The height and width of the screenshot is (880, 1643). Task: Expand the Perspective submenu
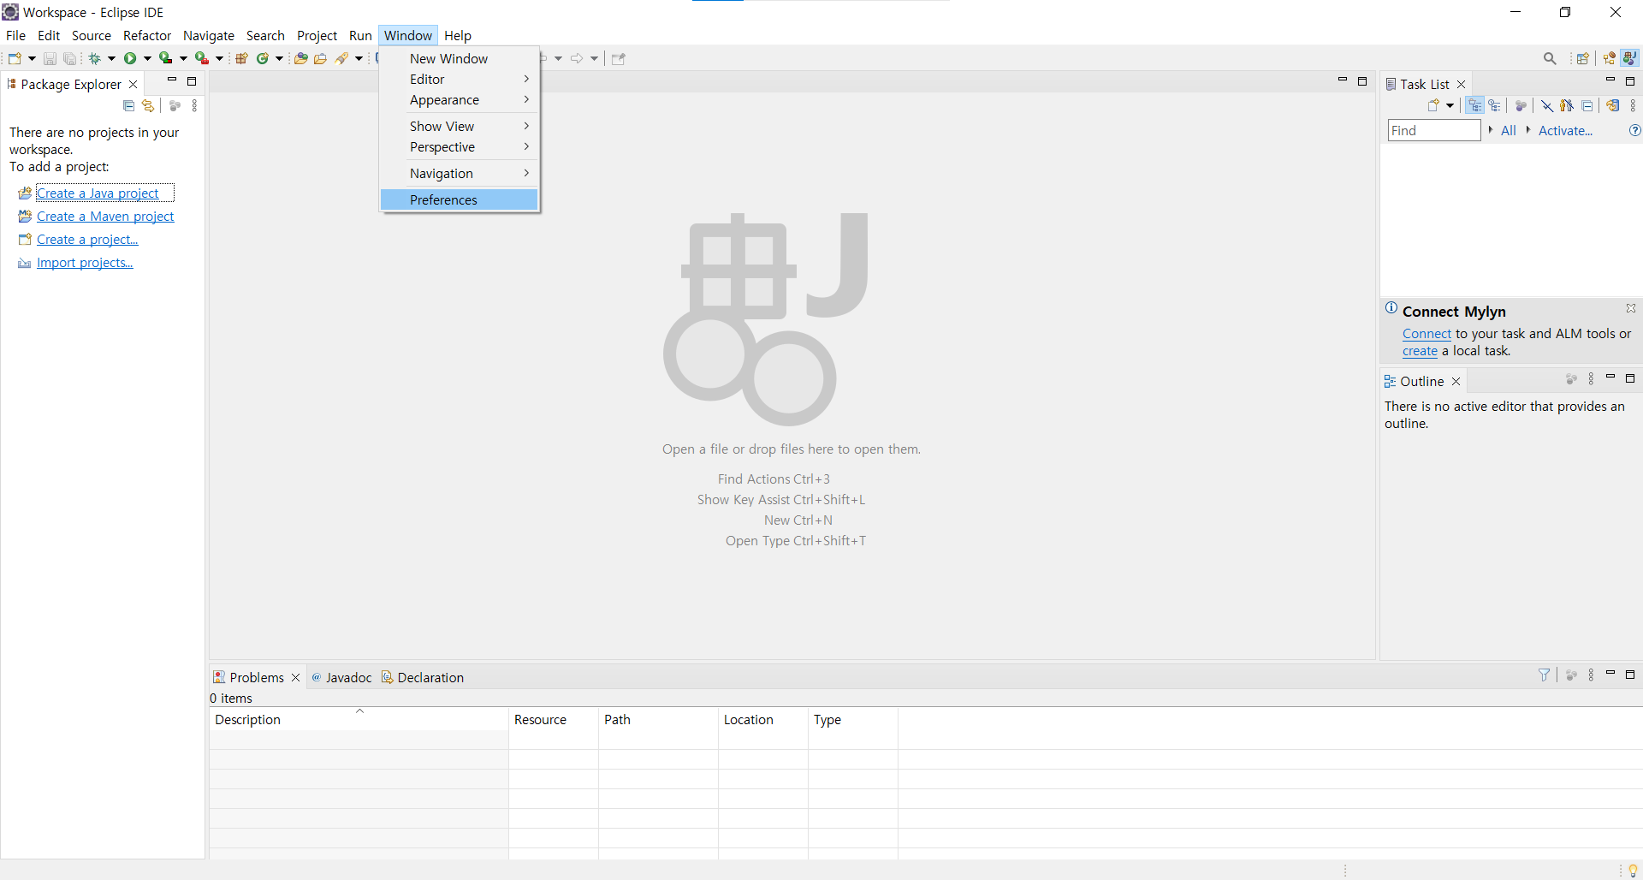[x=460, y=147]
